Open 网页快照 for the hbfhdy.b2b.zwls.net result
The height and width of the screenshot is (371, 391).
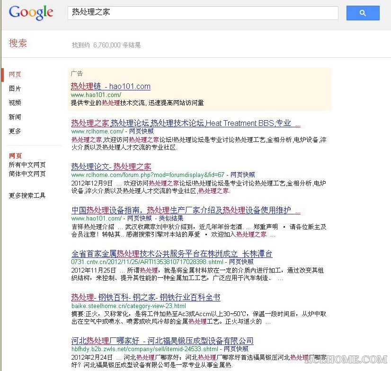[x=236, y=349]
